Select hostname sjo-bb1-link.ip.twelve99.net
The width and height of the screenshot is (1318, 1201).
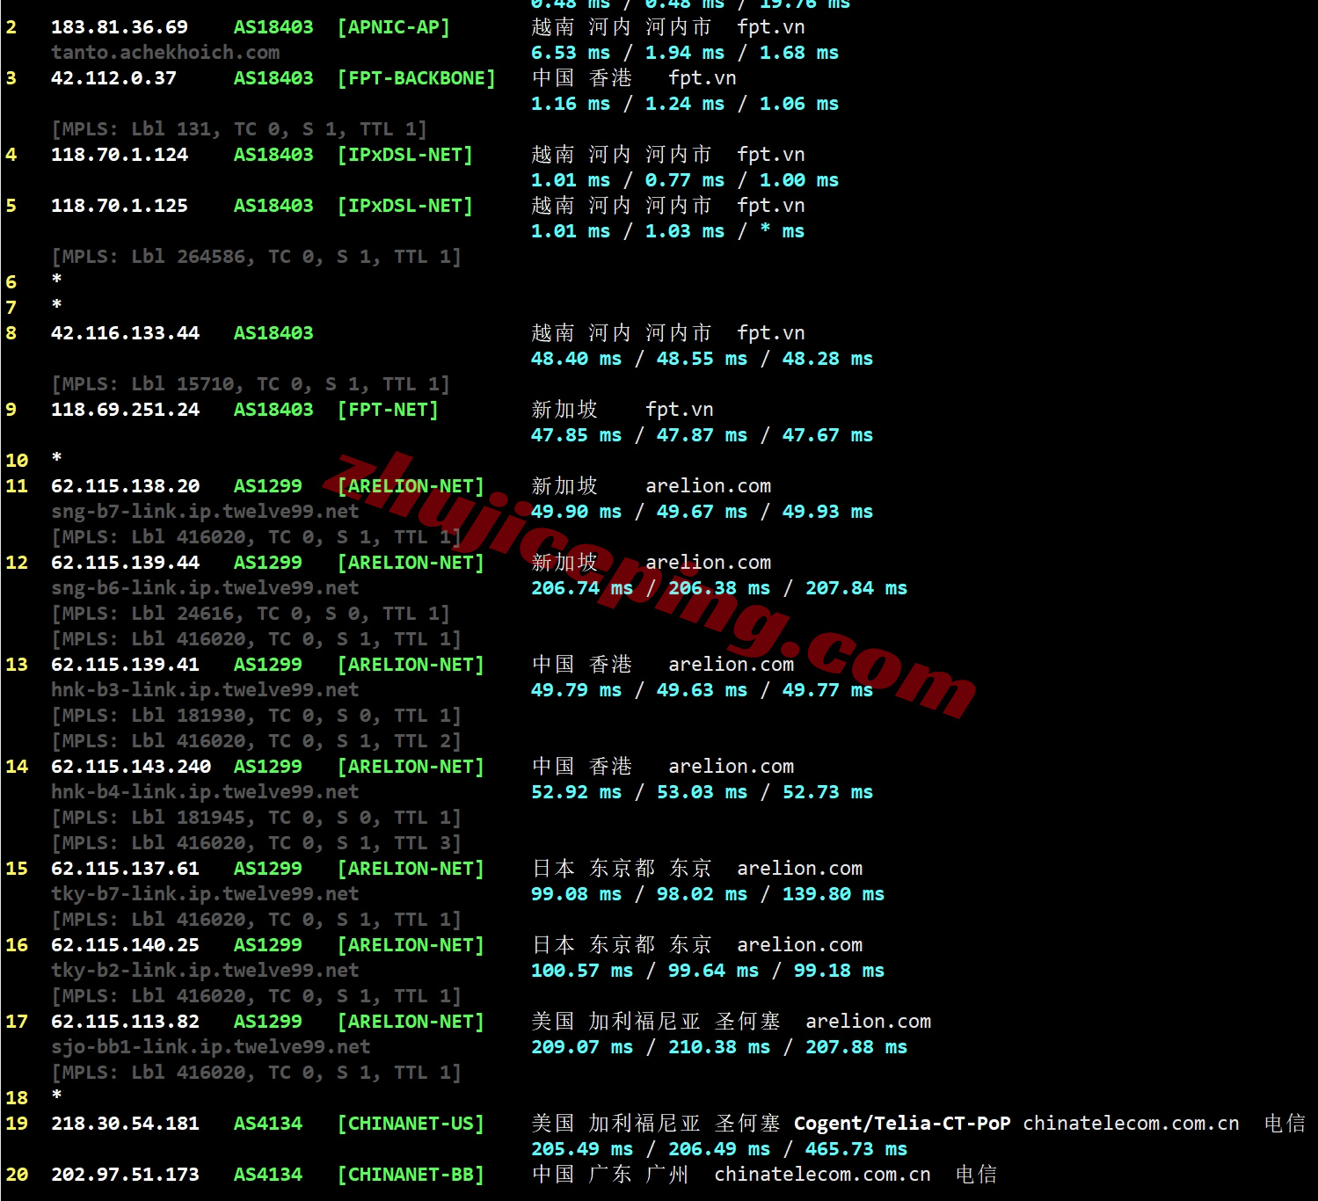pos(211,1047)
